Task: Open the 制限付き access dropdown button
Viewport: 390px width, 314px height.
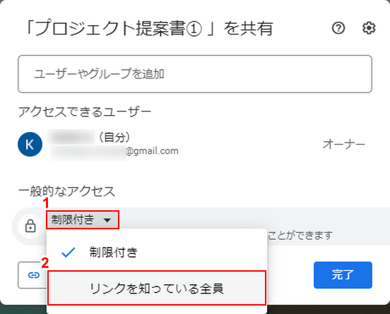Action: (83, 220)
